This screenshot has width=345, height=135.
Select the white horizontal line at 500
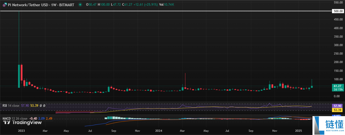(163, 11)
